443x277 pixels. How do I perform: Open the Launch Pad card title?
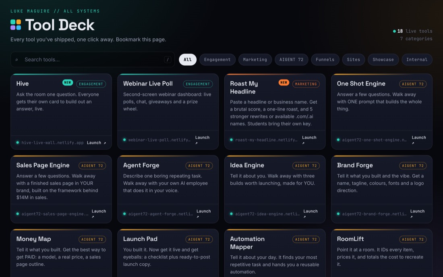point(140,239)
